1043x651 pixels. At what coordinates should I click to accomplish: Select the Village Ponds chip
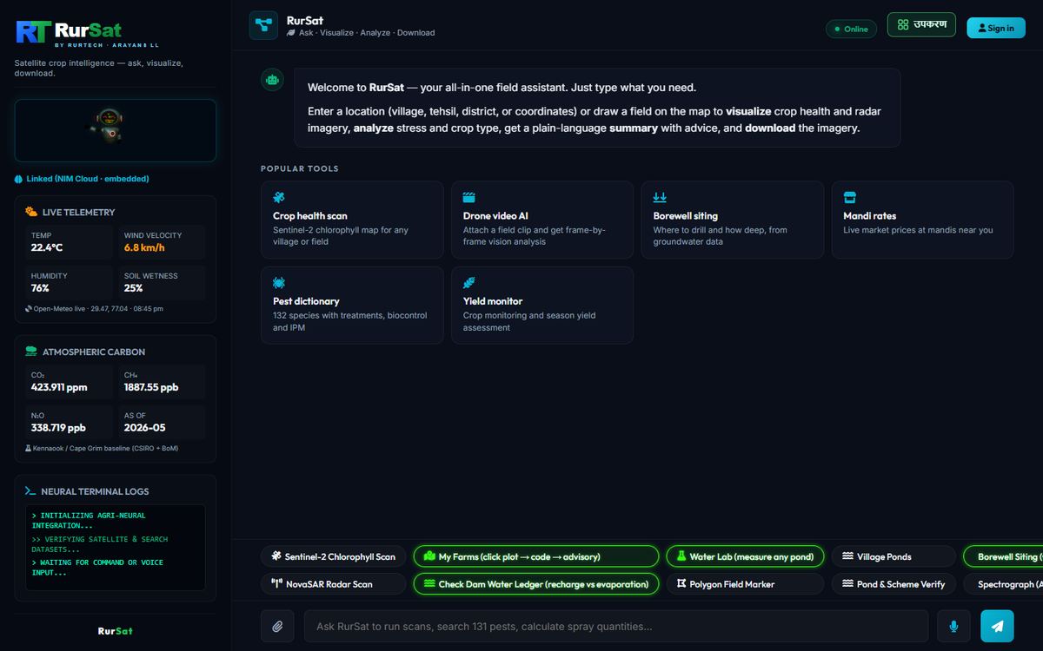coord(894,556)
